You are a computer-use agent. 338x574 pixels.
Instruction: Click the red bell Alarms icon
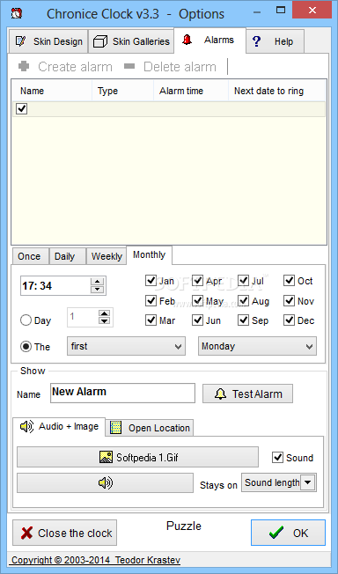pyautogui.click(x=187, y=40)
